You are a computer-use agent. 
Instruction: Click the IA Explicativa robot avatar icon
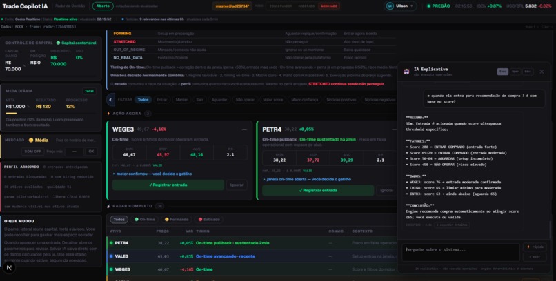(406, 72)
